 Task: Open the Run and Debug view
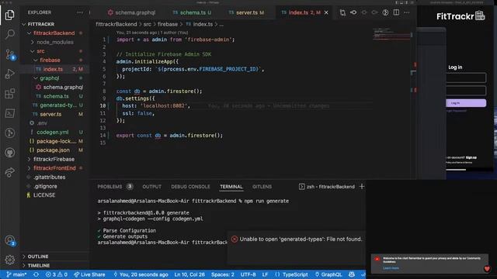click(x=10, y=74)
